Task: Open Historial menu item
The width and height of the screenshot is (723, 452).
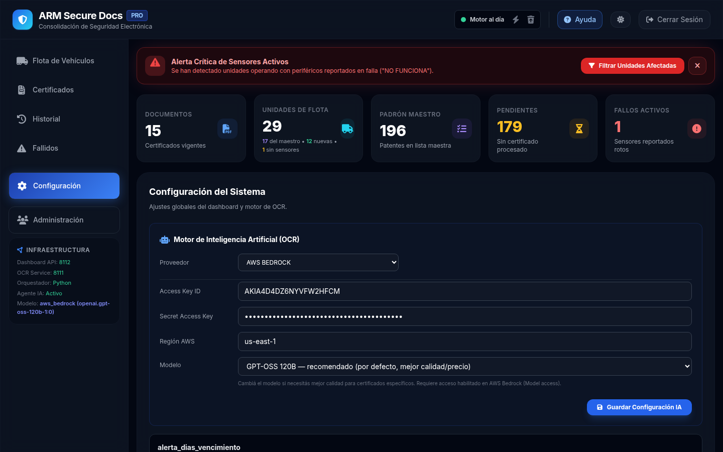Action: pos(64,119)
